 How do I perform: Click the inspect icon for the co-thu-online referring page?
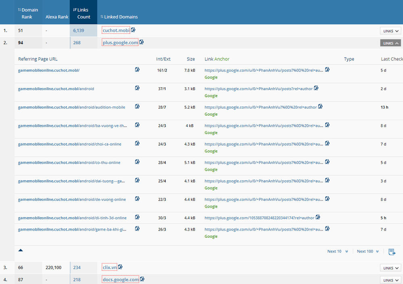click(x=137, y=162)
